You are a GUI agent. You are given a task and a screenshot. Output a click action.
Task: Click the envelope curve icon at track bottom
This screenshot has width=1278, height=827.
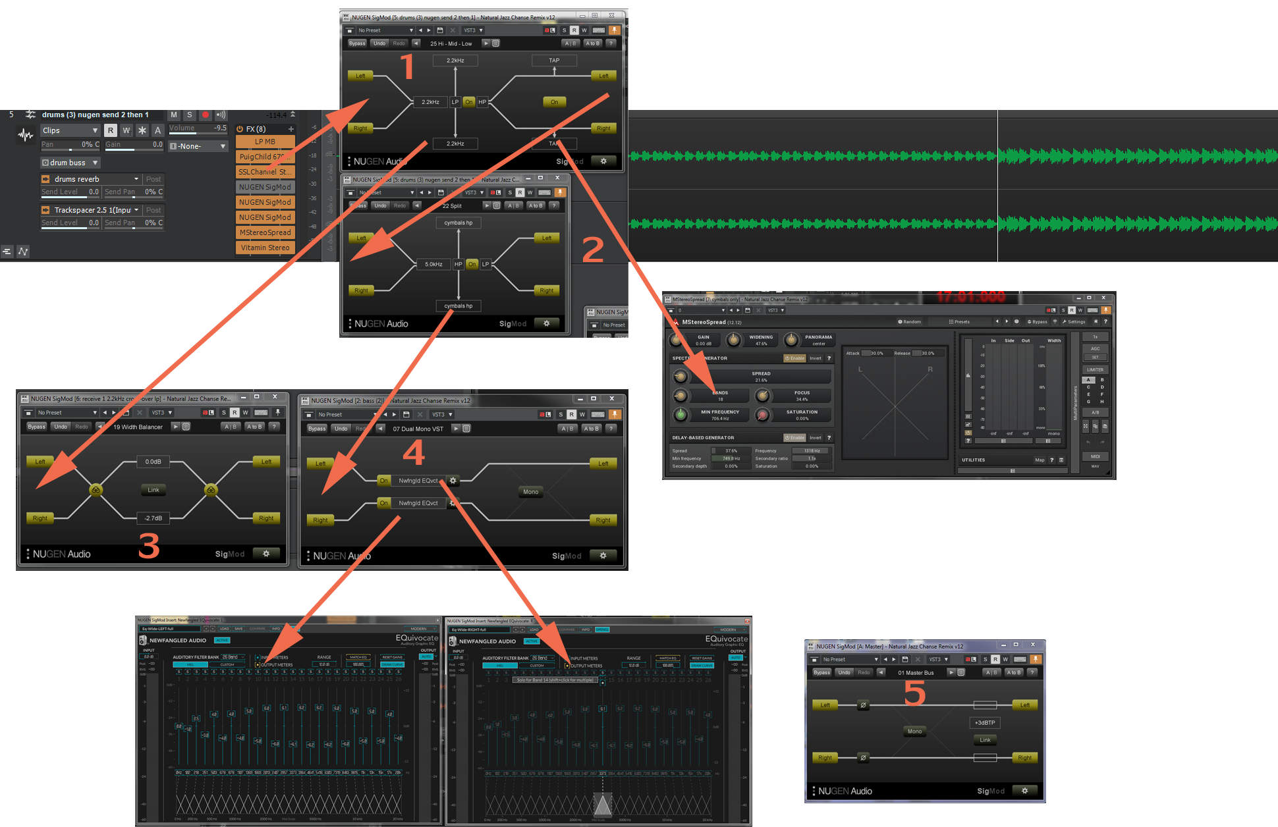[x=23, y=252]
